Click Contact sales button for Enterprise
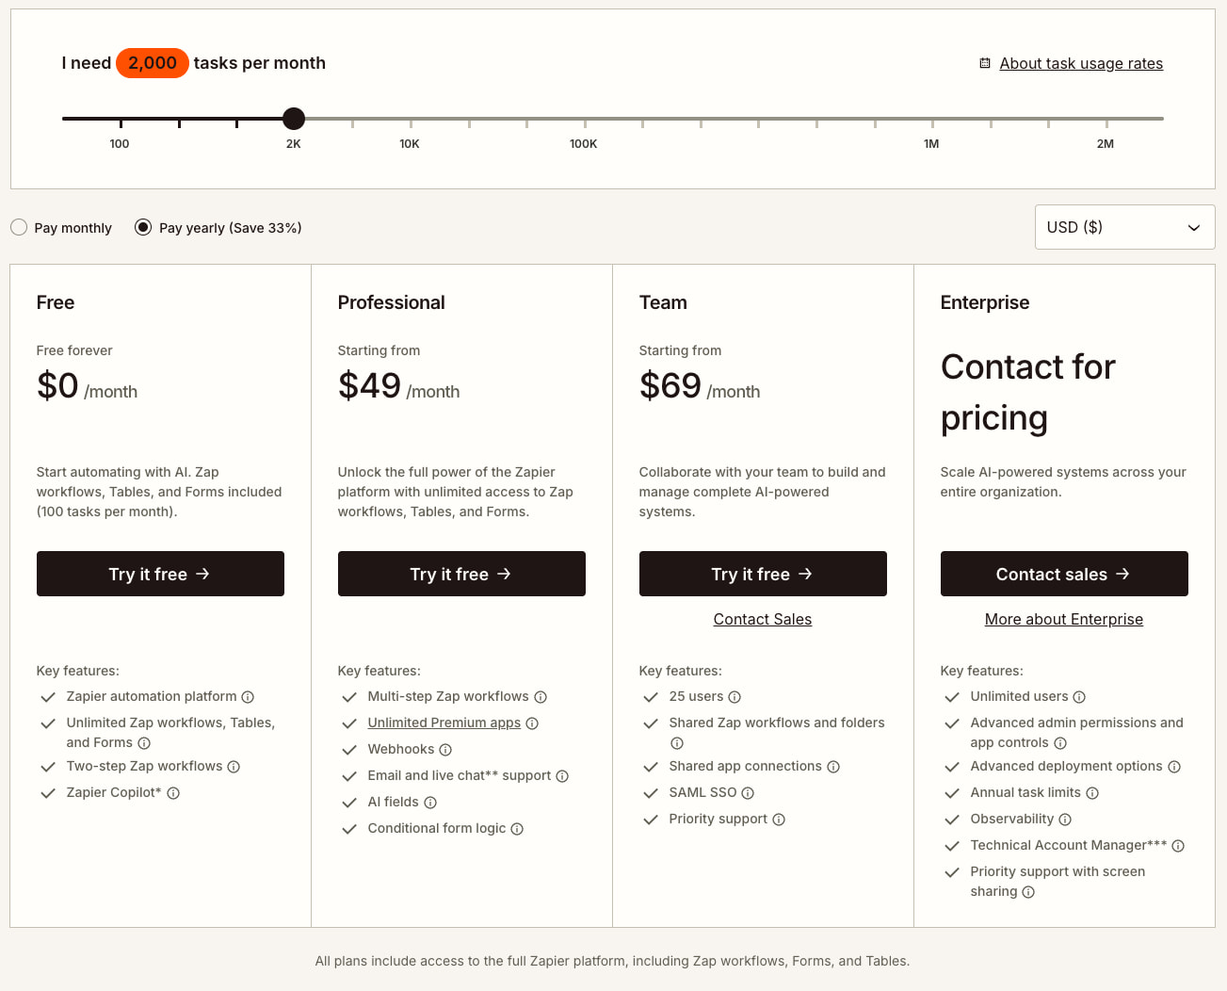This screenshot has height=991, width=1227. click(1064, 574)
